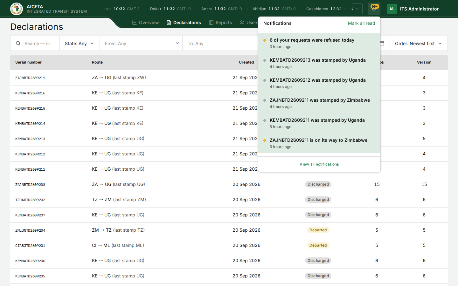Open the language selector dropdown in header

(x=357, y=9)
